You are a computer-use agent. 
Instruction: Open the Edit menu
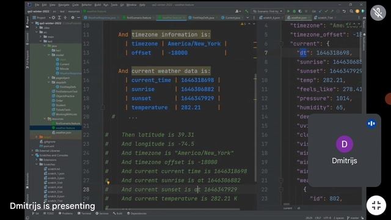pos(44,5)
